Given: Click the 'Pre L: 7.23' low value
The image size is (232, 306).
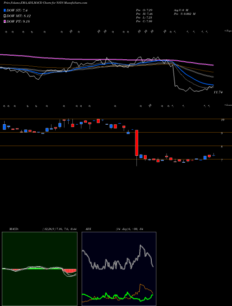Looking at the screenshot, I should click(x=144, y=18).
